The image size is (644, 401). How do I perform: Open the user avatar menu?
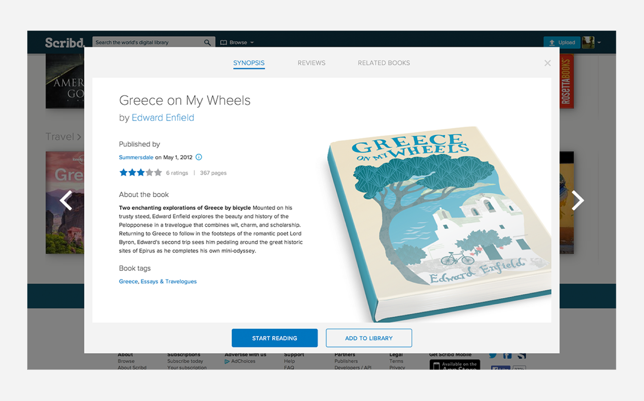tap(588, 42)
